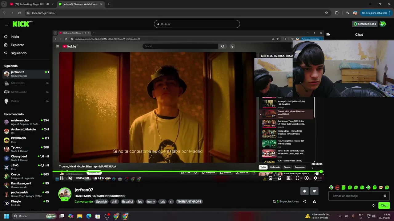The height and width of the screenshot is (221, 394).
Task: Open MERNUEL offline channel
Action: click(26, 83)
